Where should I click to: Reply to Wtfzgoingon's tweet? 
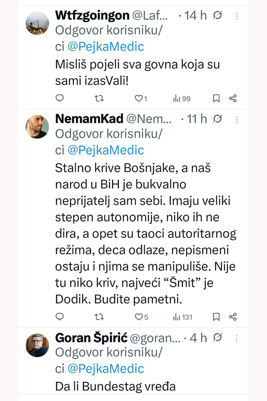click(x=60, y=98)
